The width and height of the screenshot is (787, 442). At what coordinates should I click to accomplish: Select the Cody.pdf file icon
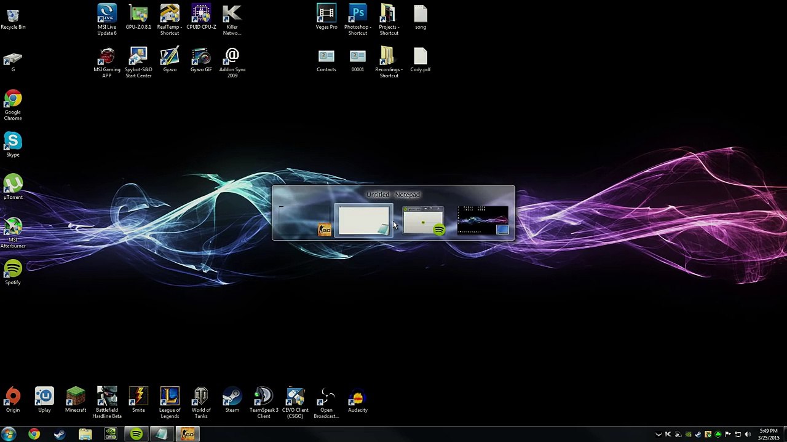[x=421, y=60]
